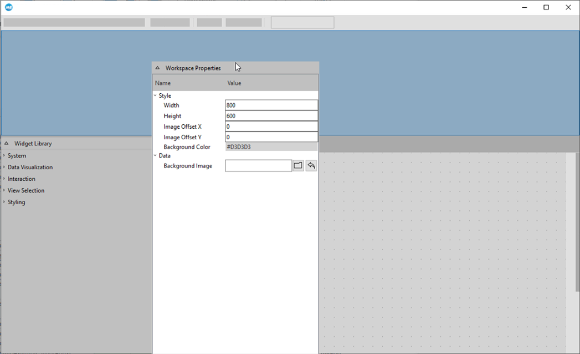Click the folder browse icon for Background Image
580x354 pixels.
[x=298, y=166]
